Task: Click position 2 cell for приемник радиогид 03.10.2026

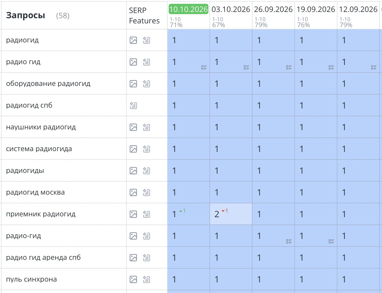Action: pyautogui.click(x=231, y=214)
